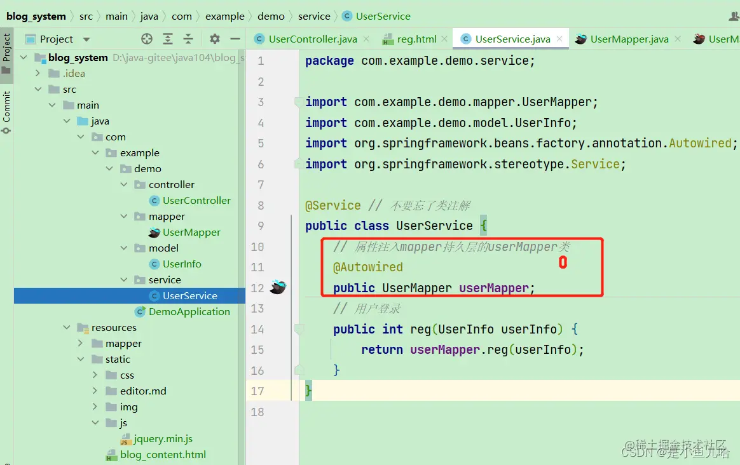Select DemoApplication in project tree
Viewport: 740px width, 465px height.
pos(189,311)
